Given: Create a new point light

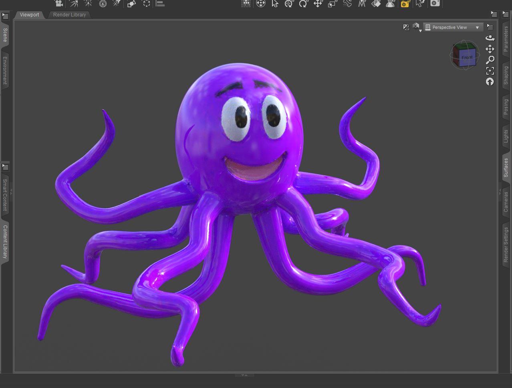Looking at the screenshot, I should coord(88,3).
